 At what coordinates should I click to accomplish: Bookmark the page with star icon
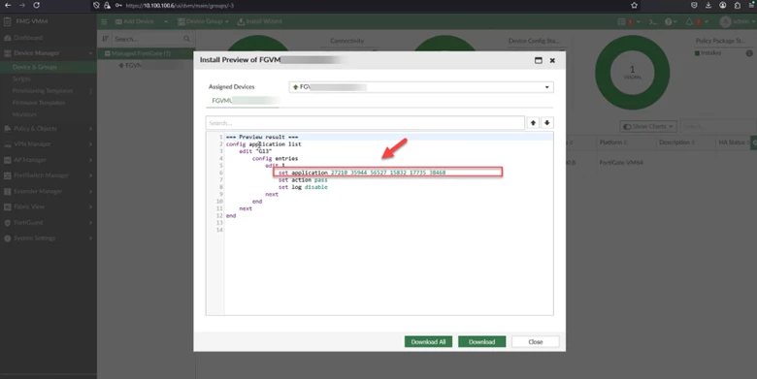click(635, 5)
